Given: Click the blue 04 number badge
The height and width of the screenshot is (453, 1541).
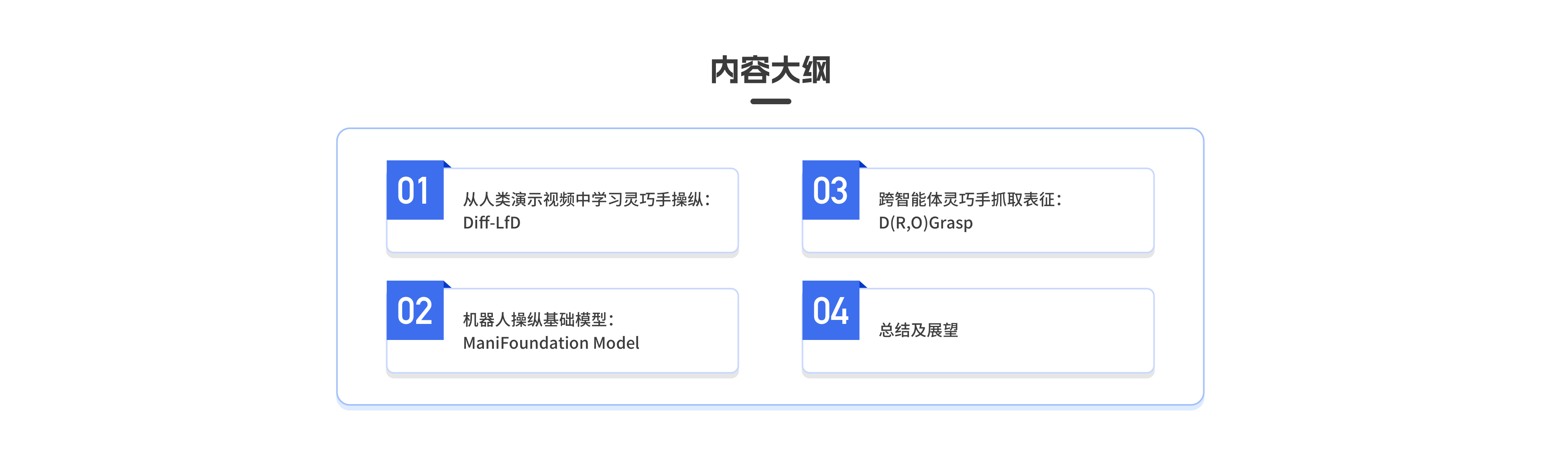Looking at the screenshot, I should 831,310.
